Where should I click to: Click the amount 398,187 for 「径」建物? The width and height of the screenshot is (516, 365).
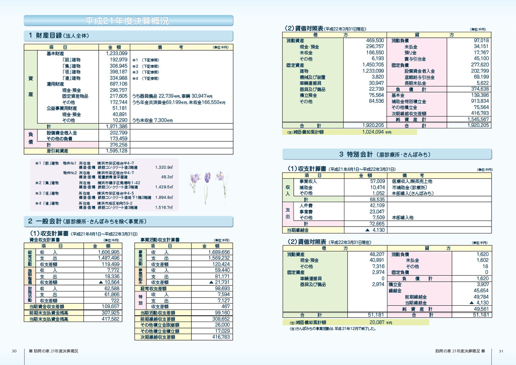(x=119, y=72)
